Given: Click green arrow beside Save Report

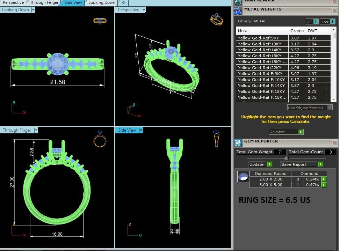Looking at the screenshot, I should (x=320, y=164).
